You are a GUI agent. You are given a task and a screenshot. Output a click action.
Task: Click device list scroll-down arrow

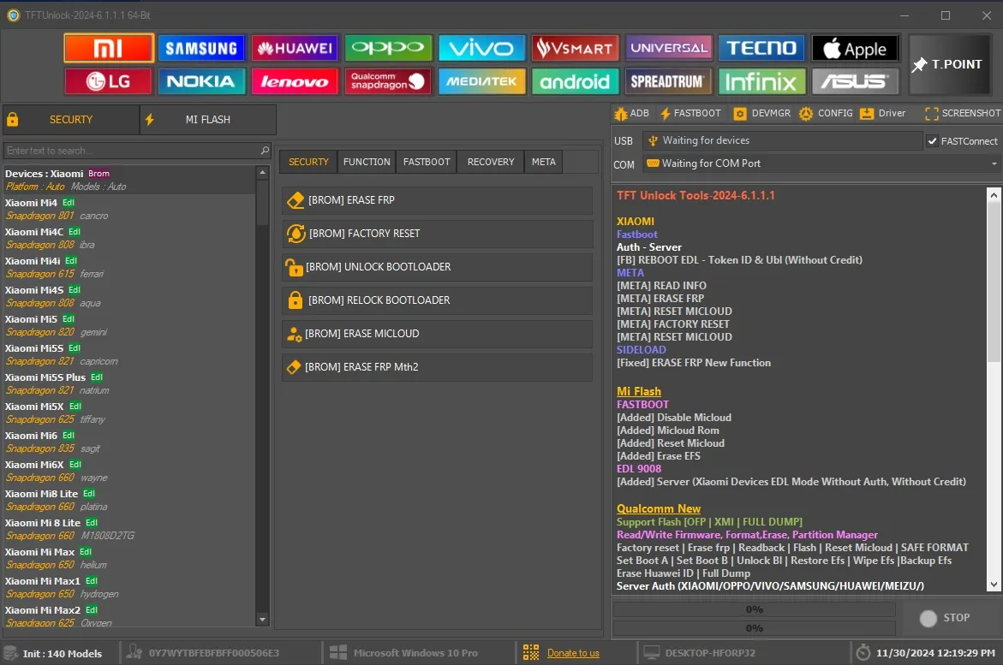coord(262,619)
